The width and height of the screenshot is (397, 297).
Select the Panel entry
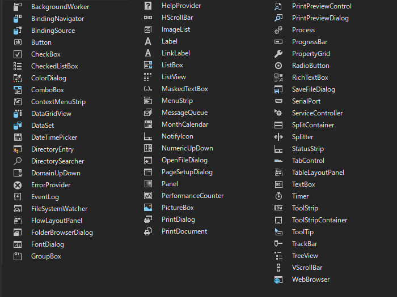170,184
